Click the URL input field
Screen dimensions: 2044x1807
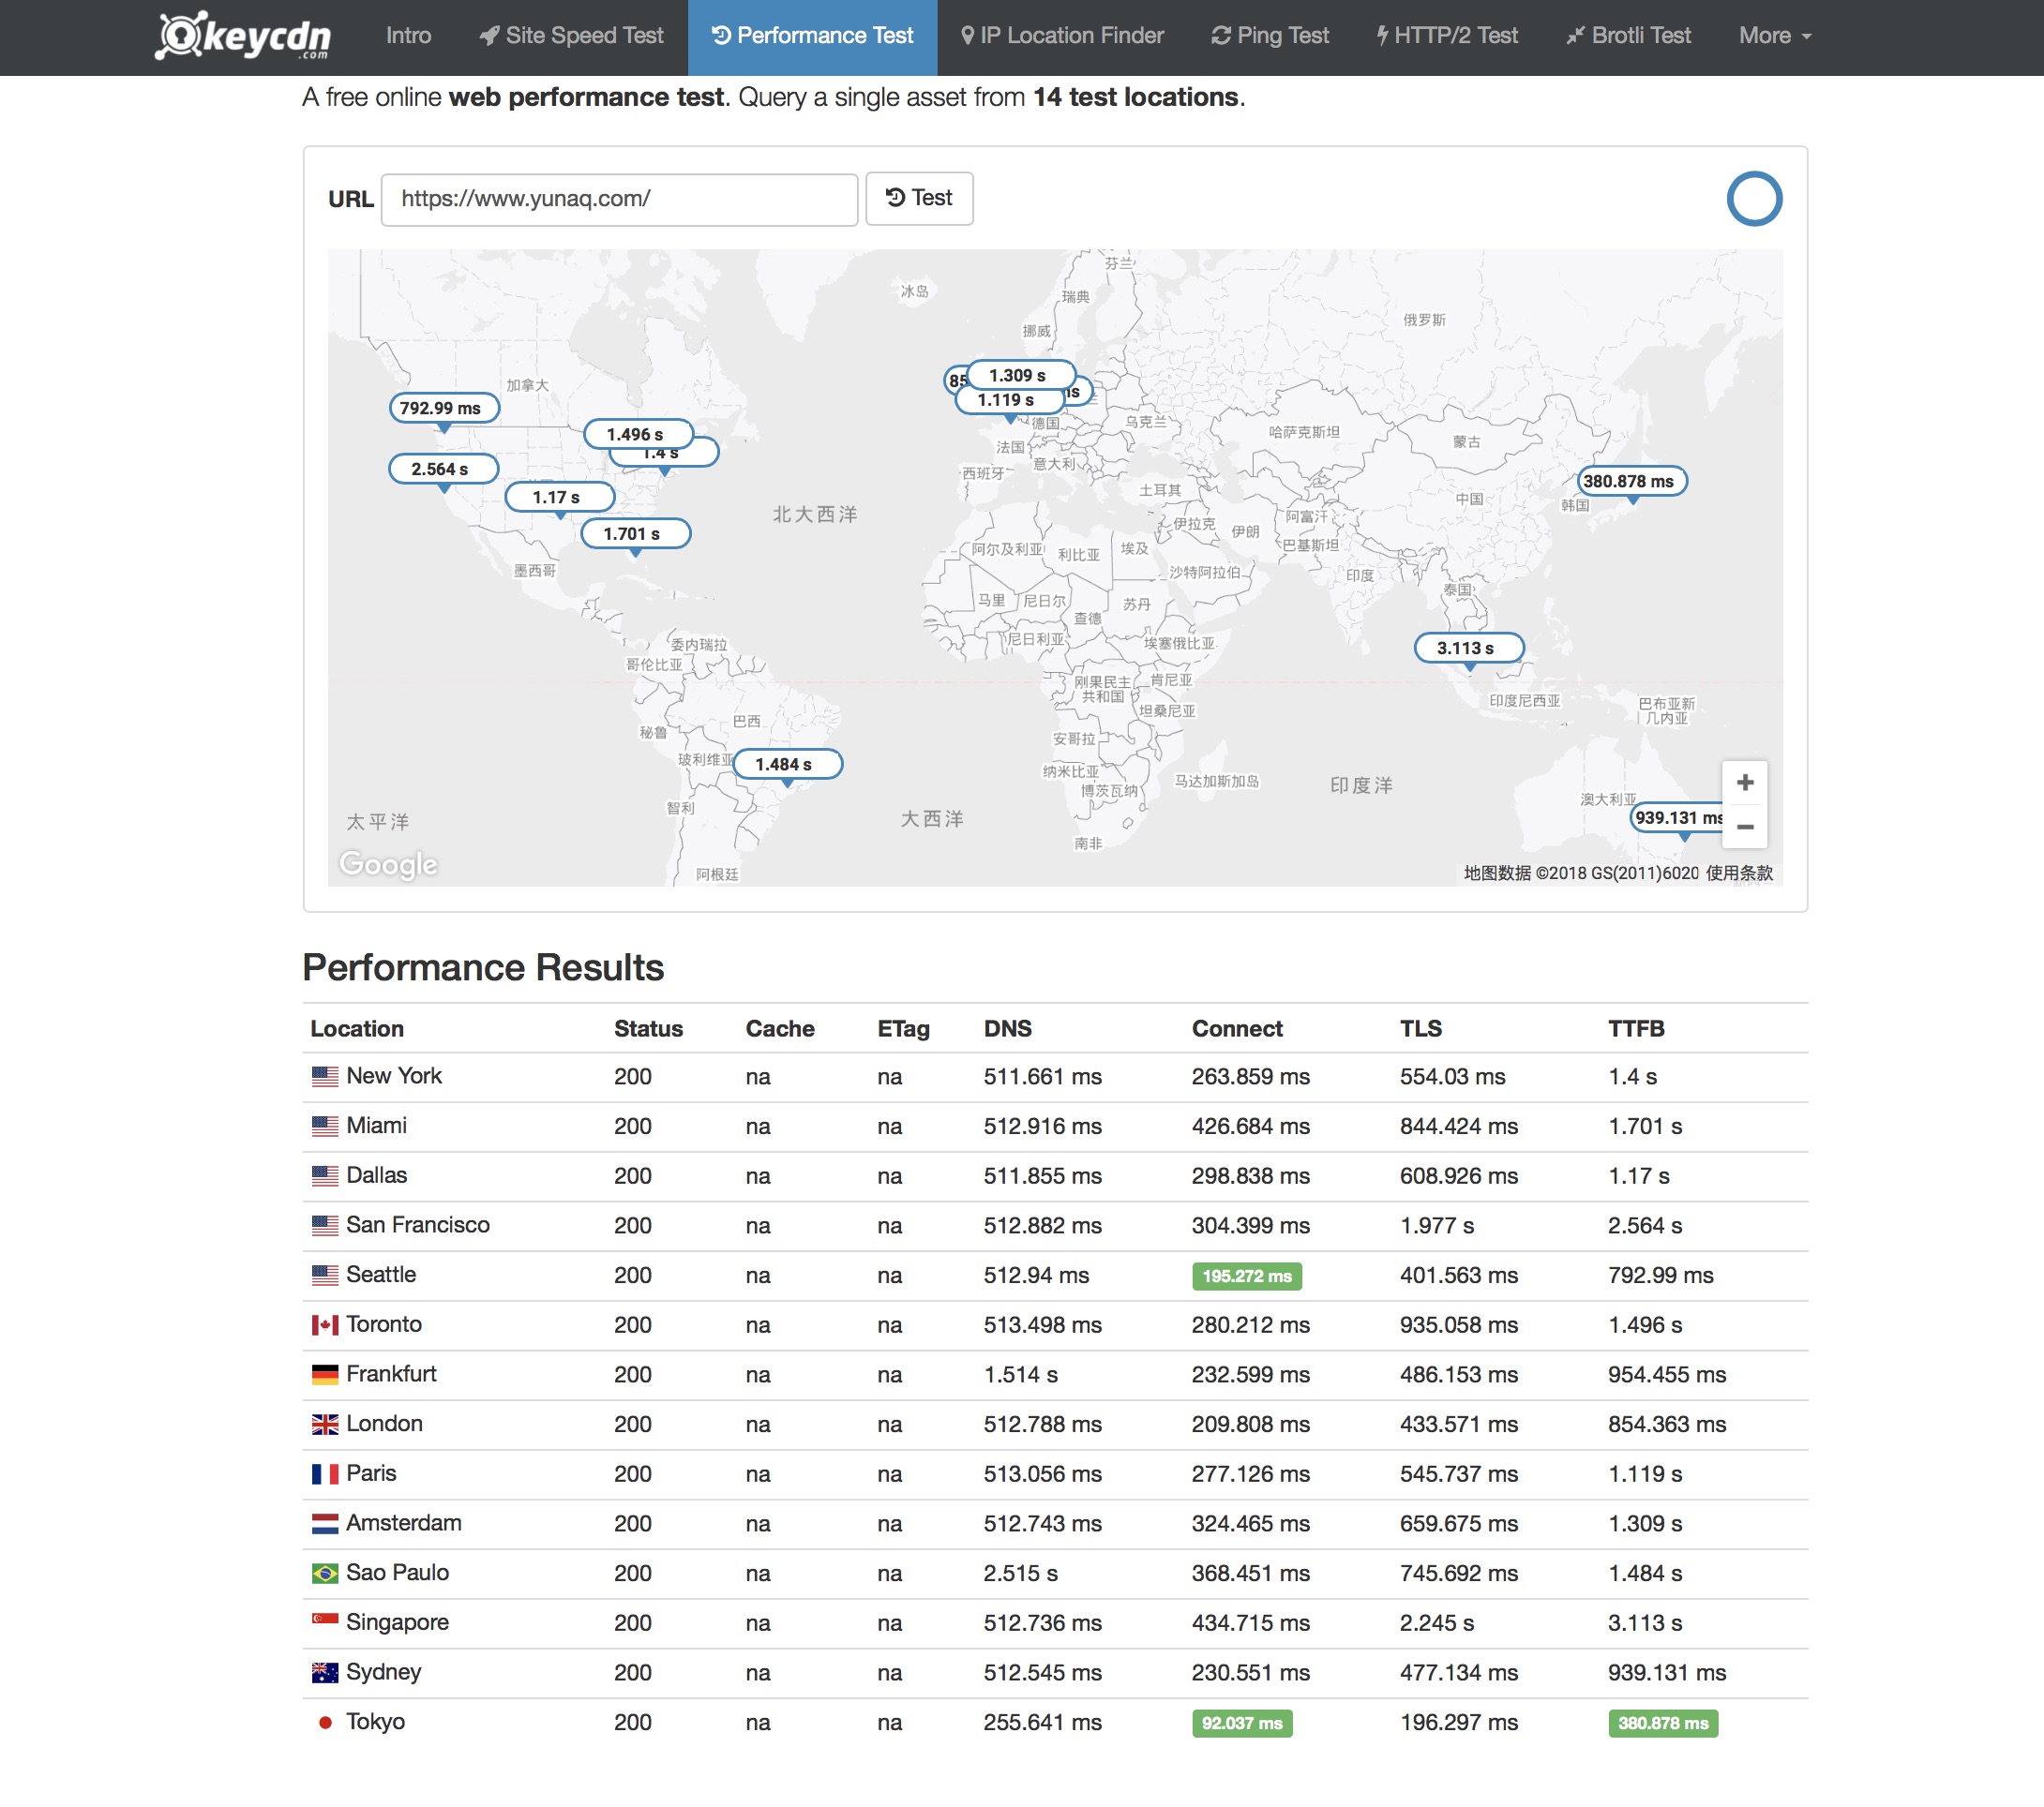(619, 199)
